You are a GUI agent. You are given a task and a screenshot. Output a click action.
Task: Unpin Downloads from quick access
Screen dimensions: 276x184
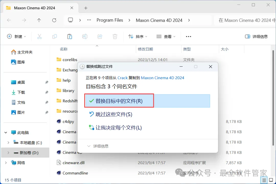[47, 92]
